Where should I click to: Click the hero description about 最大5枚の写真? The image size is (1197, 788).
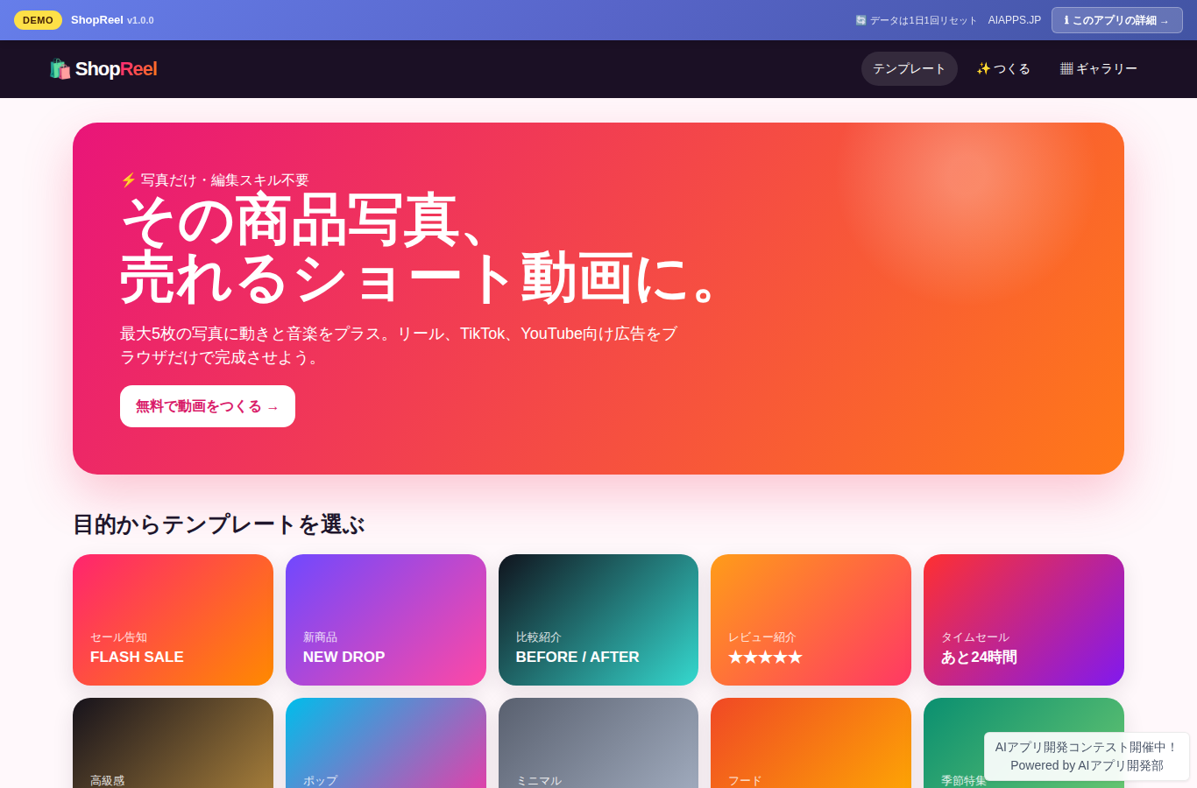pos(399,345)
